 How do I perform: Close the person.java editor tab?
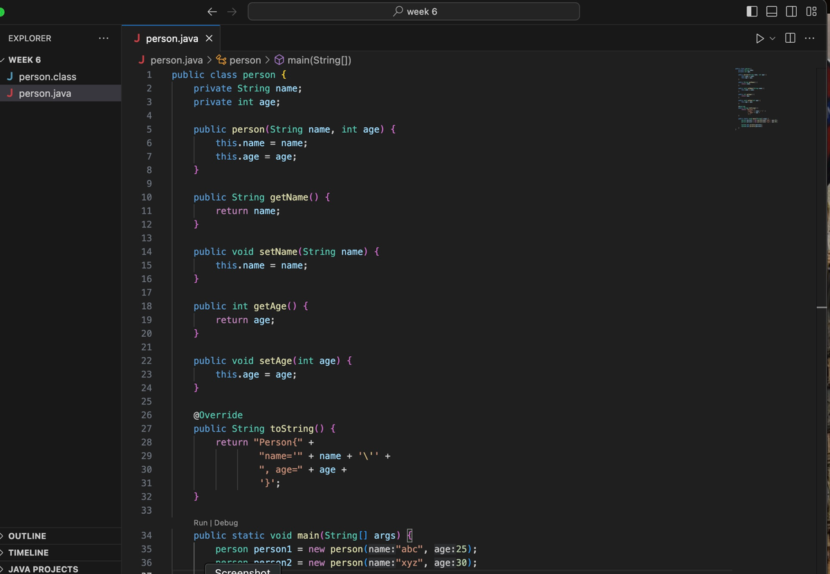coord(209,39)
